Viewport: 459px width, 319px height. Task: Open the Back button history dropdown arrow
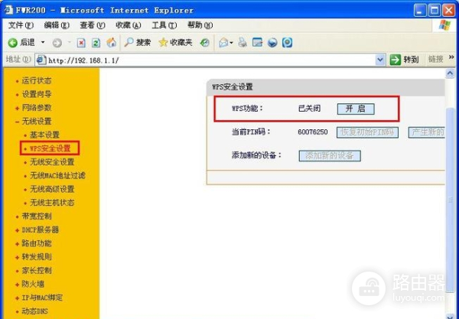click(x=43, y=42)
